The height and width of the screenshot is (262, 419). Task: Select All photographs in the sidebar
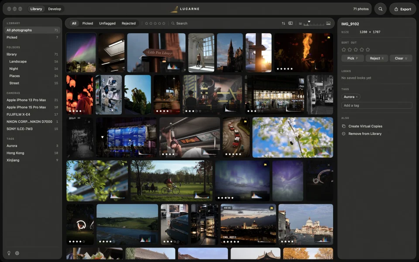pyautogui.click(x=32, y=30)
